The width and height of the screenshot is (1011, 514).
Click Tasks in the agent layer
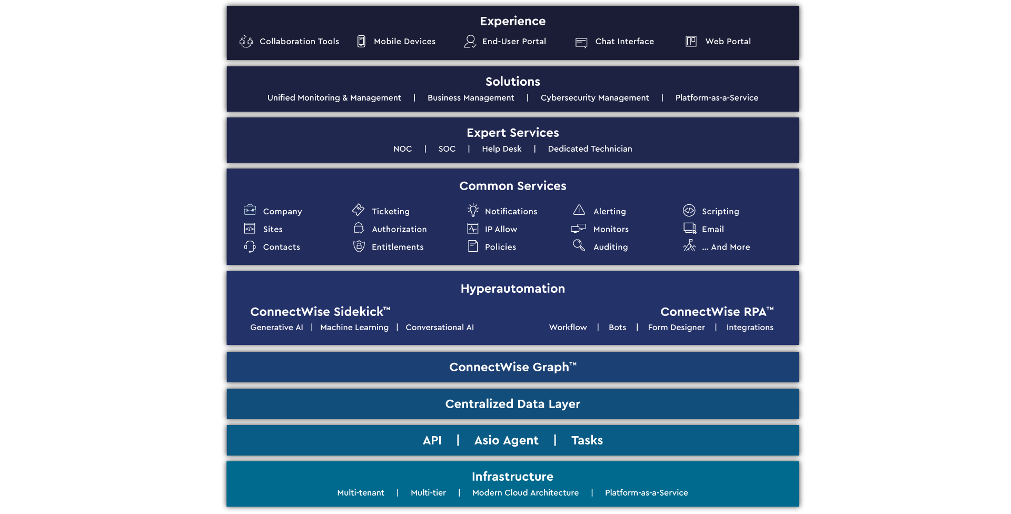click(x=587, y=440)
